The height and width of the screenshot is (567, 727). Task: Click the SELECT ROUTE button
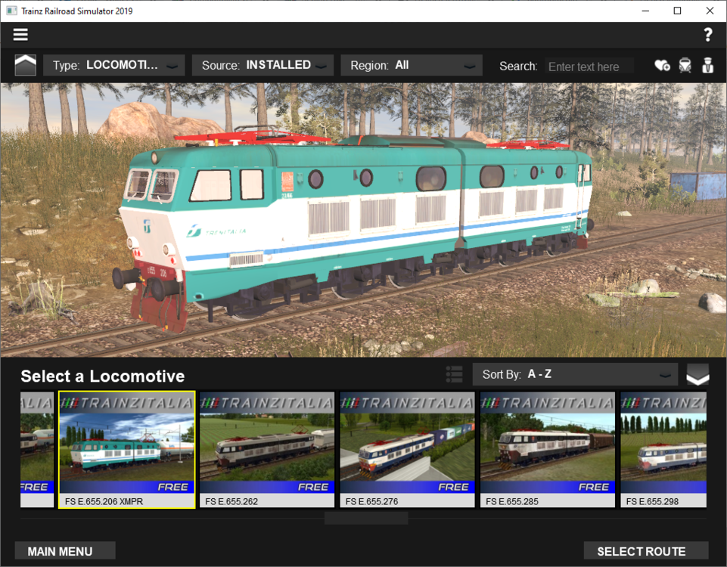(x=646, y=551)
